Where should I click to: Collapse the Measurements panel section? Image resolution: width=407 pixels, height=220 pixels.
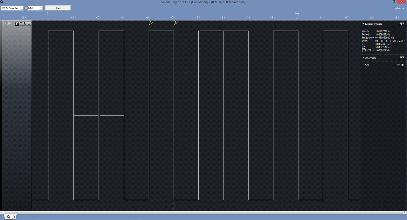point(363,24)
